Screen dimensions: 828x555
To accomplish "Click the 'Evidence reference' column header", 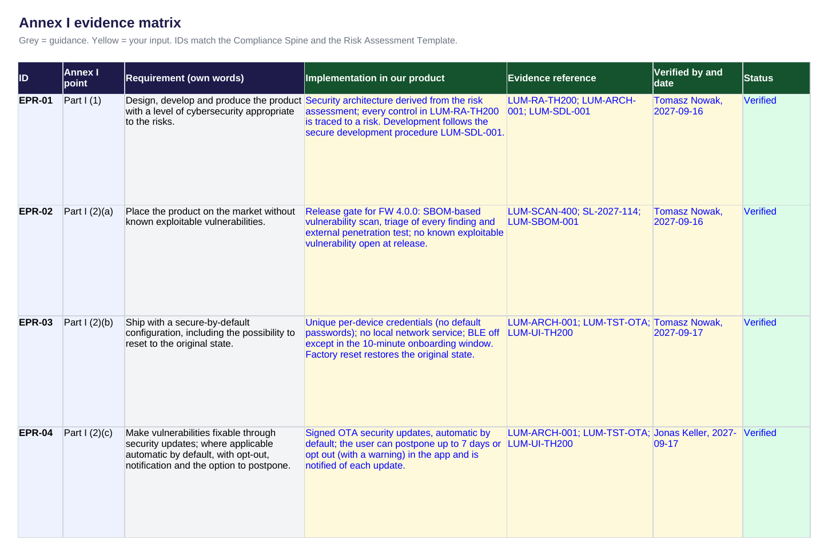I will coord(580,78).
